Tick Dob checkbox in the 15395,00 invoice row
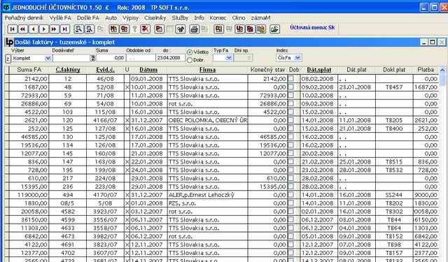Viewport: 448px width, 262px height. 291,186
